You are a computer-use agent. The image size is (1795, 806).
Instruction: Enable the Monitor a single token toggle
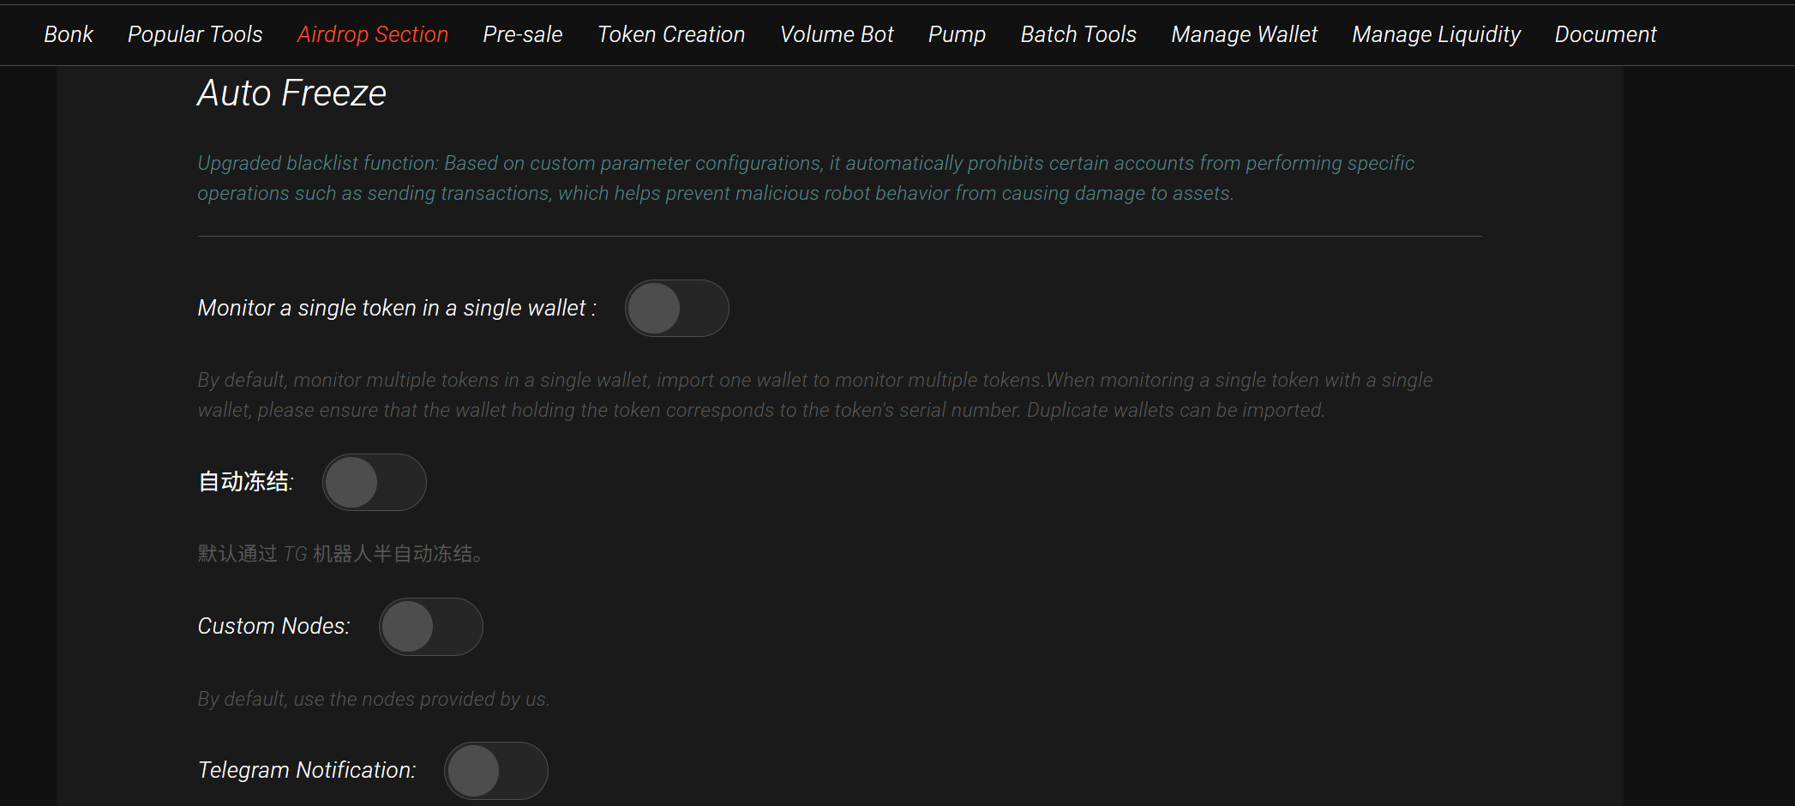(676, 308)
